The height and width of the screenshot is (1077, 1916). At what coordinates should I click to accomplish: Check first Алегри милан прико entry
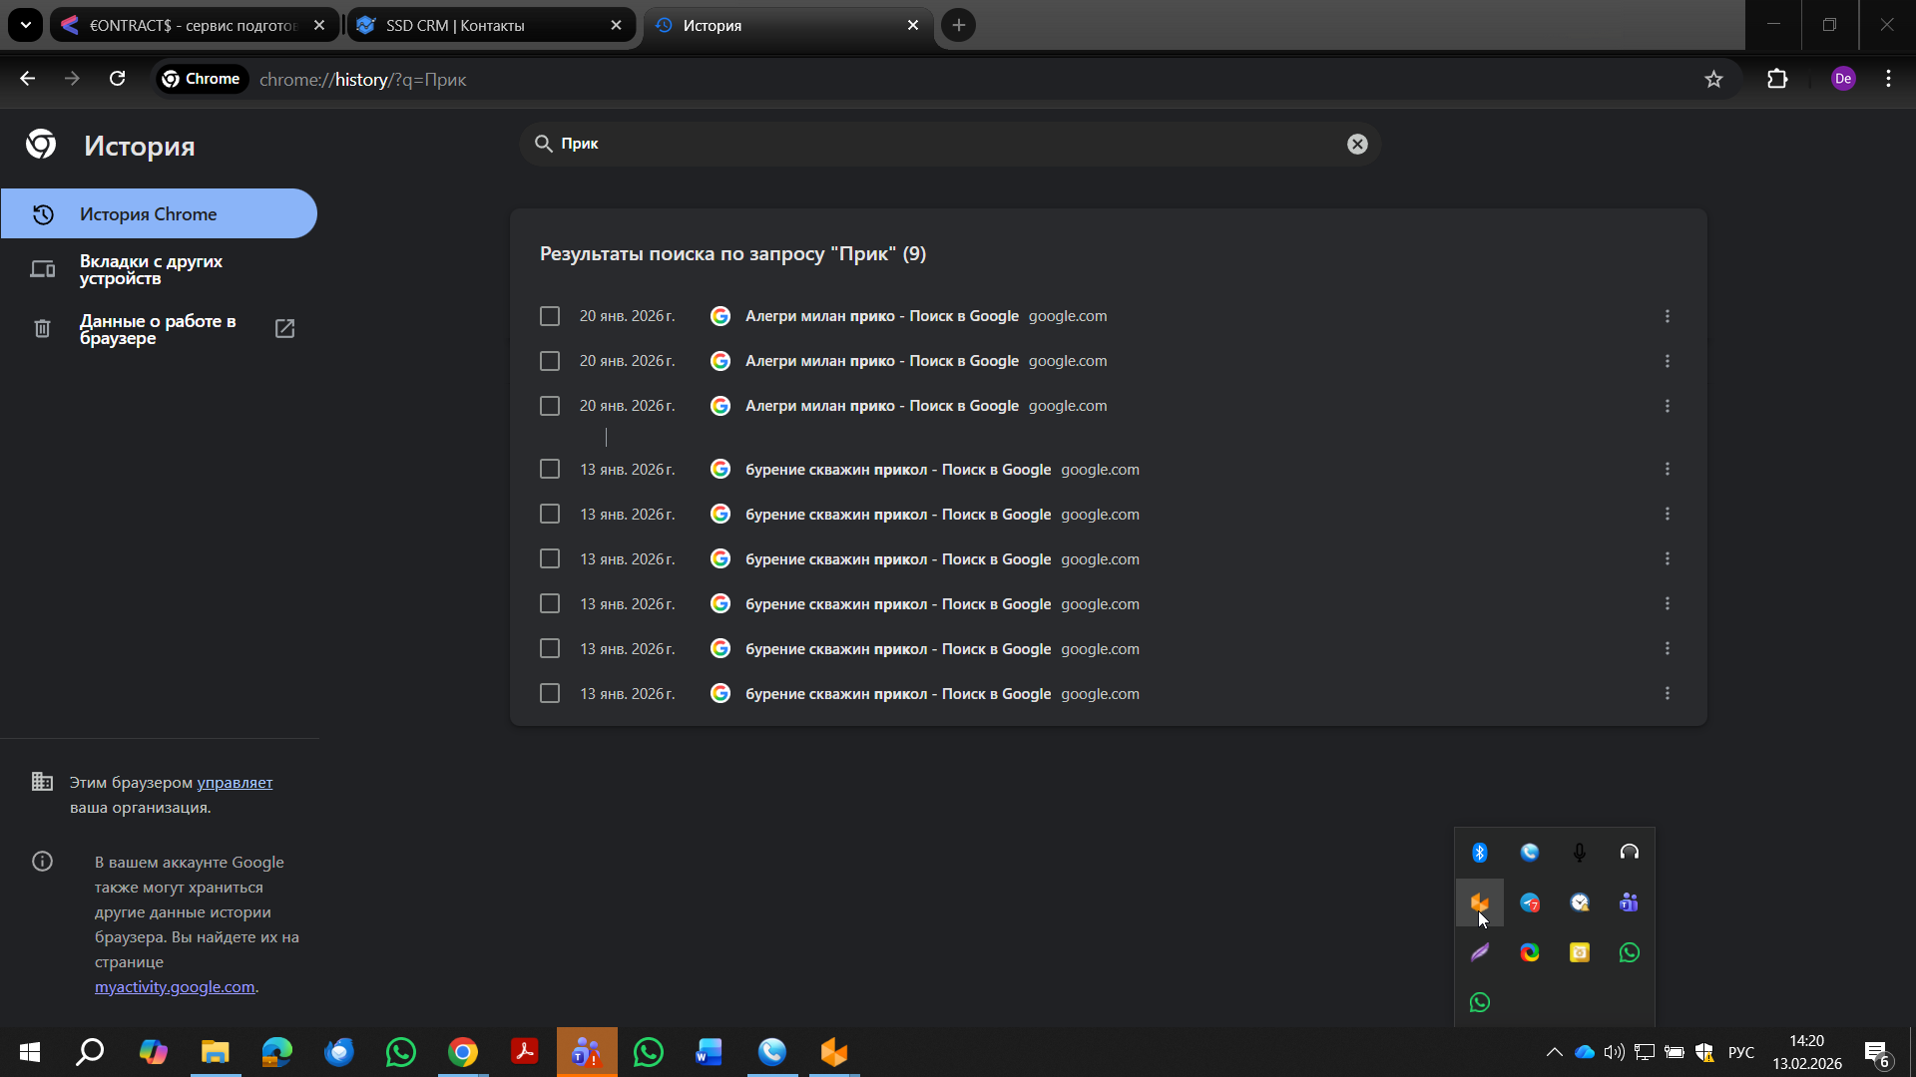click(x=550, y=316)
